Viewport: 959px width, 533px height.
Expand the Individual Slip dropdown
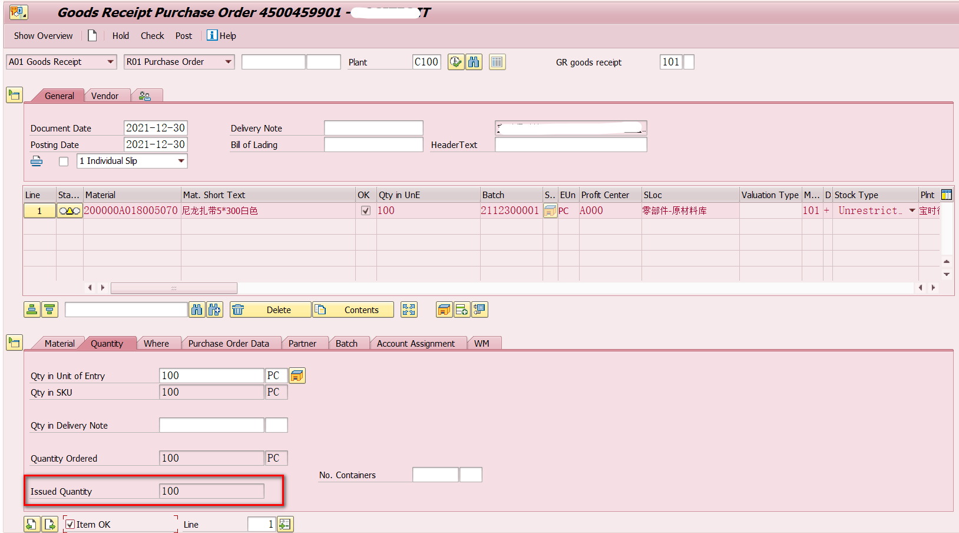coord(181,160)
